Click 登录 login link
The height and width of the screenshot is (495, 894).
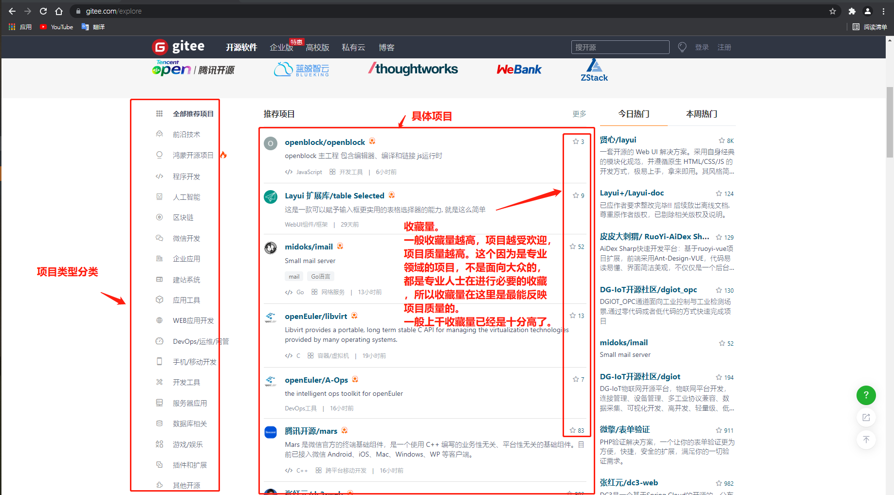702,47
